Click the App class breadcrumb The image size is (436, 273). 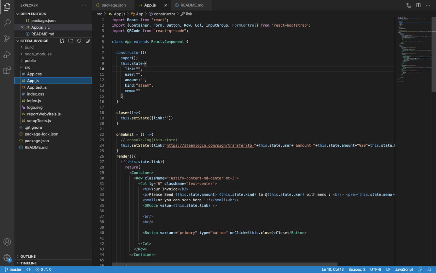(137, 14)
